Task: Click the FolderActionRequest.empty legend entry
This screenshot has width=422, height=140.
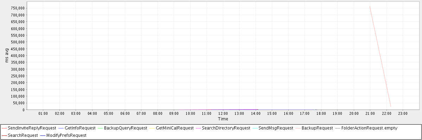Action: pos(369,128)
